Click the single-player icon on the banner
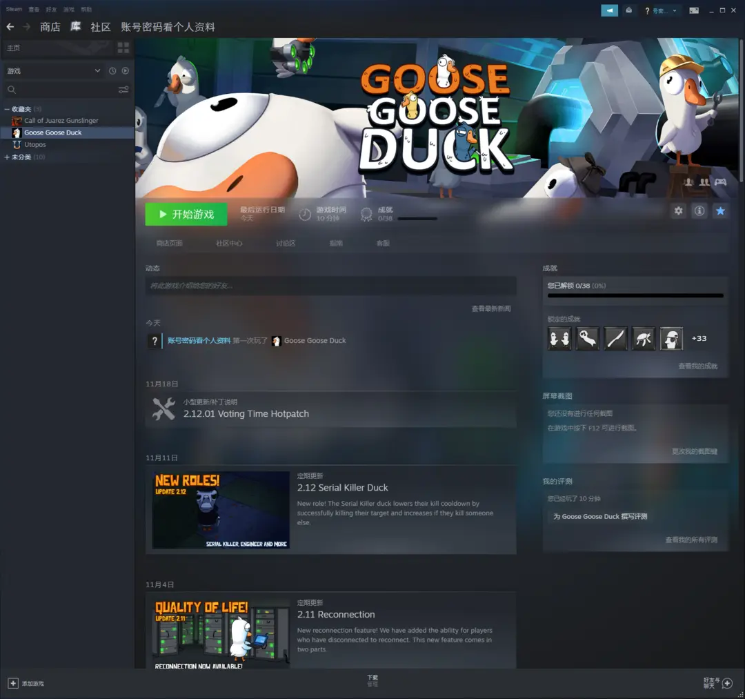 point(688,182)
